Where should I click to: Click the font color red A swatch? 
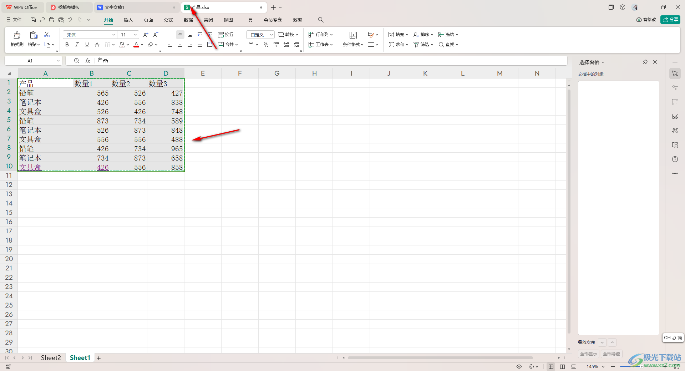tap(136, 45)
